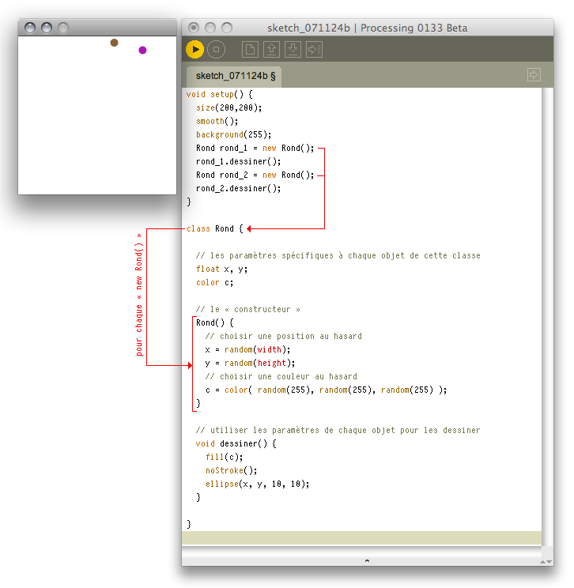
Task: Click the beige status area below the code
Action: click(x=361, y=537)
